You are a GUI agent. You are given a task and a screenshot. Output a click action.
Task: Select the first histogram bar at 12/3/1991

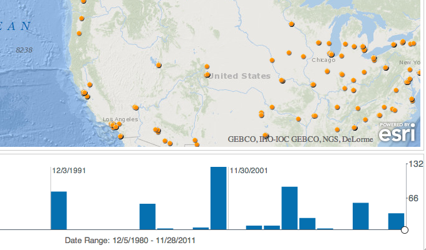59,210
